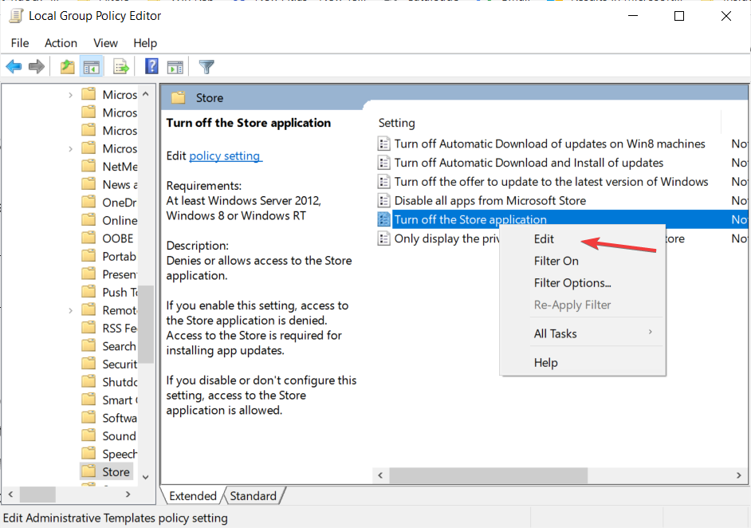The width and height of the screenshot is (751, 528).
Task: Switch to the Extended tab
Action: [x=193, y=496]
